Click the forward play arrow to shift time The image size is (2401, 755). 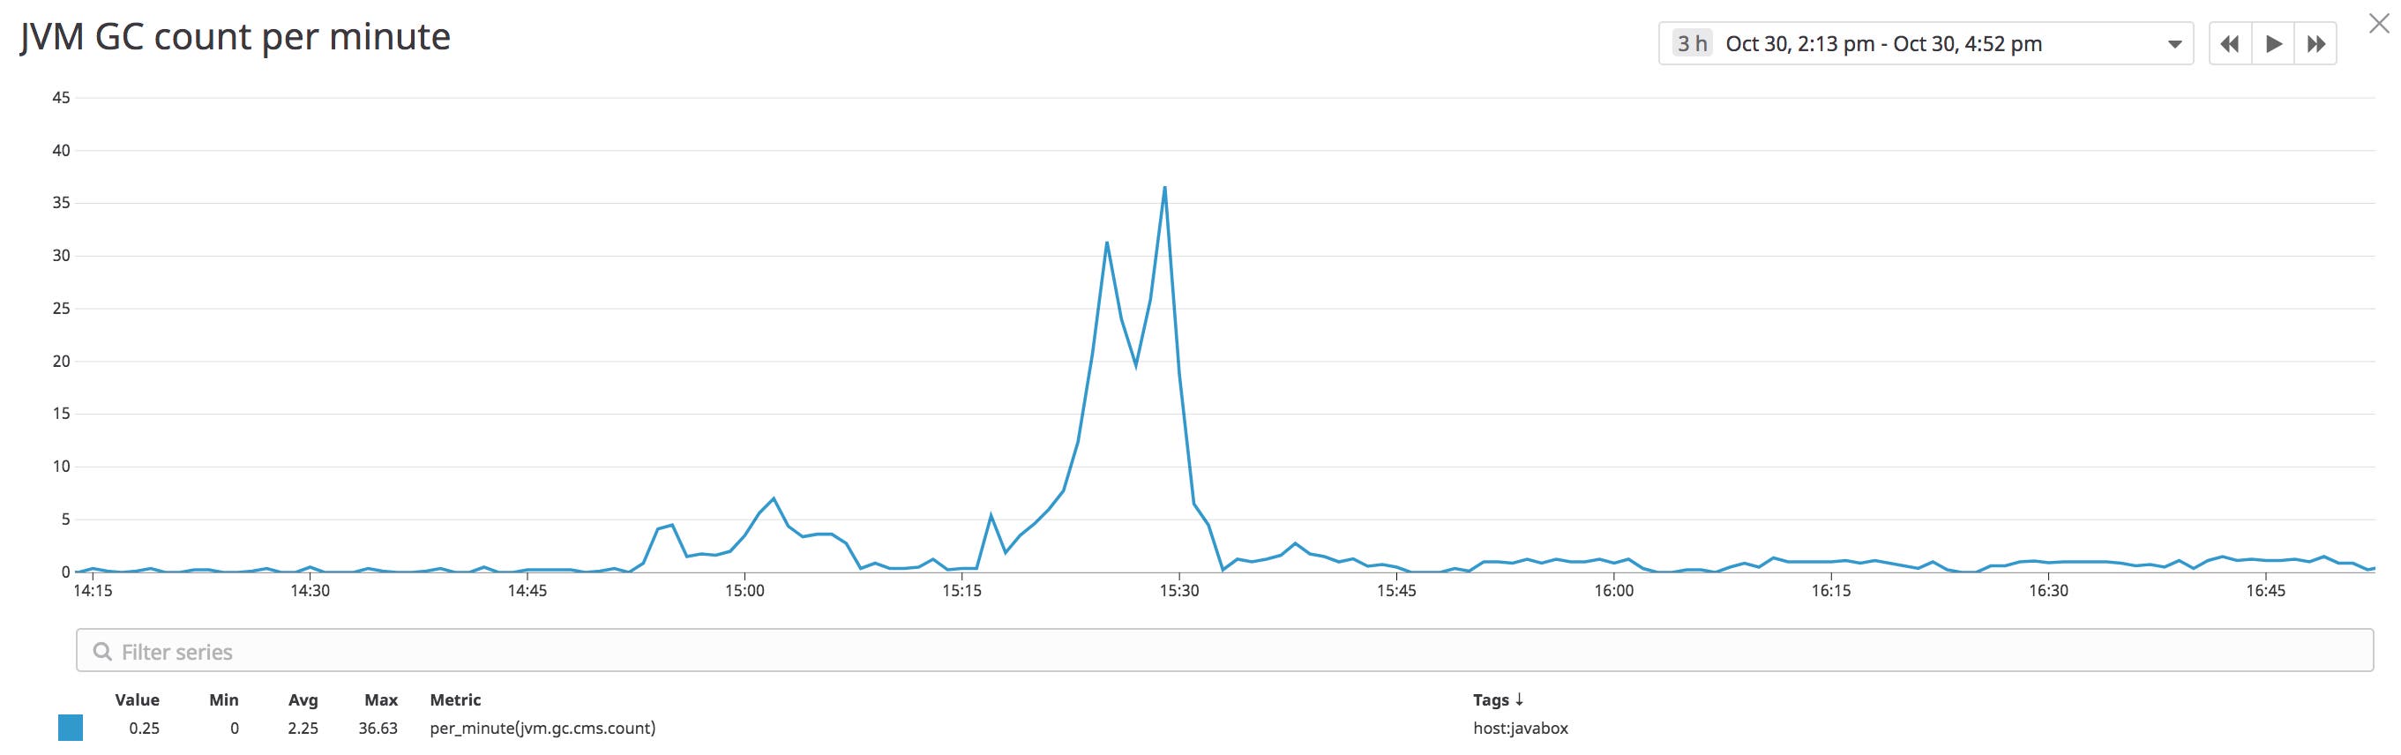coord(2275,43)
